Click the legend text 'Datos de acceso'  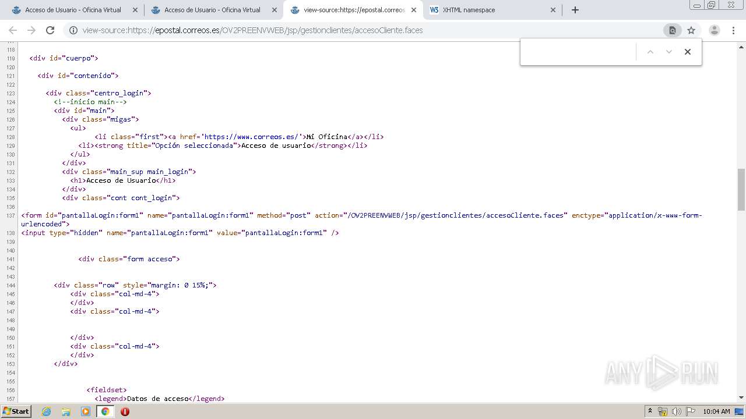coord(158,399)
